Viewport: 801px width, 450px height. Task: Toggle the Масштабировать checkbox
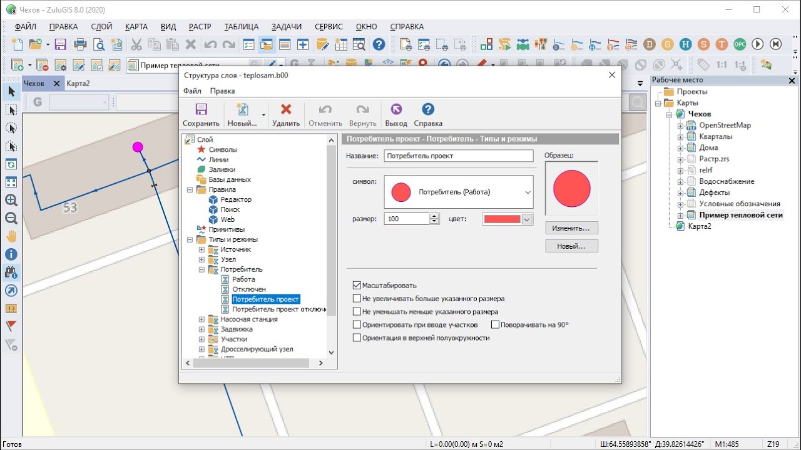click(357, 286)
